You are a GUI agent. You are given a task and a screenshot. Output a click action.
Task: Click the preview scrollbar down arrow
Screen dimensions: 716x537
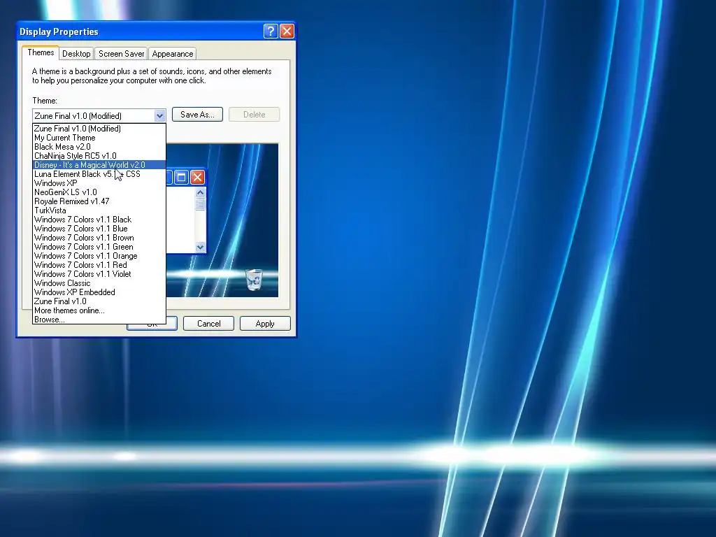(200, 247)
